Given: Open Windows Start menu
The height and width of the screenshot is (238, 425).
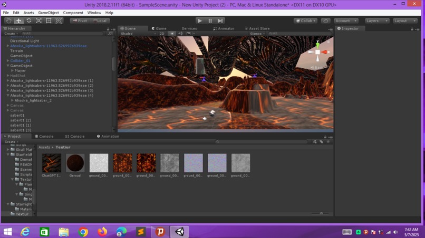Looking at the screenshot, I should click(x=7, y=232).
